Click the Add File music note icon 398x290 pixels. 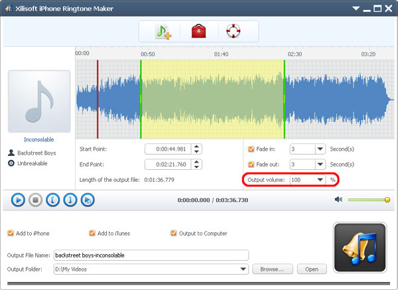163,31
